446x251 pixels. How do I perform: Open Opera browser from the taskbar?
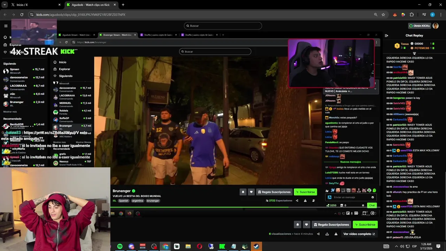pos(199,246)
